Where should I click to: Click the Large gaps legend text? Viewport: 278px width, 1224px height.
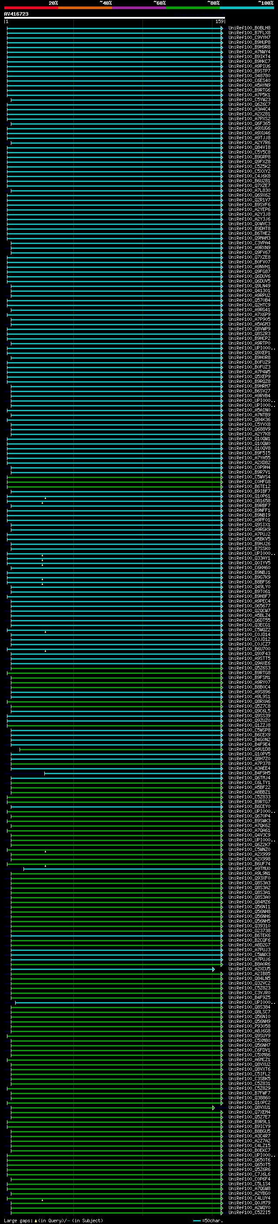point(53,1221)
